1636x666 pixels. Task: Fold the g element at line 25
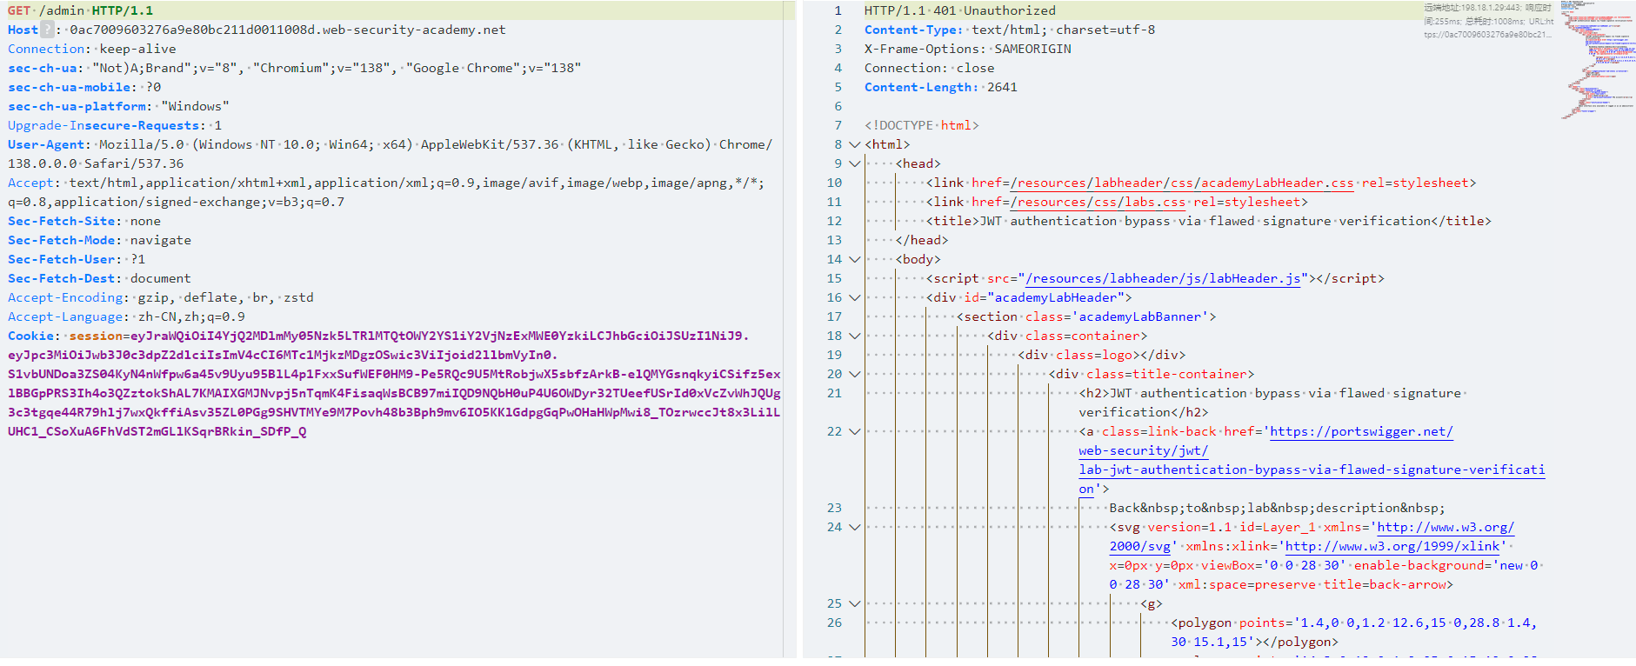pyautogui.click(x=854, y=603)
